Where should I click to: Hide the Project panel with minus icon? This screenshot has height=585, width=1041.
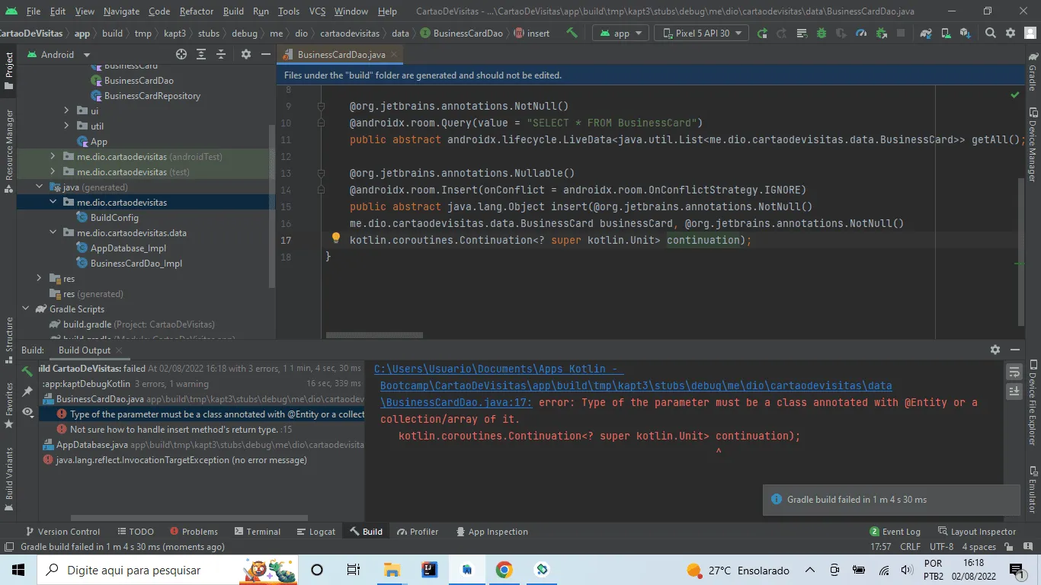[265, 54]
